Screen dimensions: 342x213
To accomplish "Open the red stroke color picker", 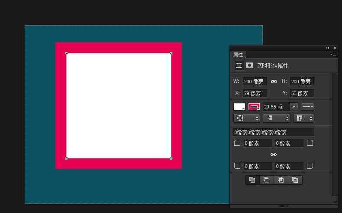I will (x=254, y=107).
